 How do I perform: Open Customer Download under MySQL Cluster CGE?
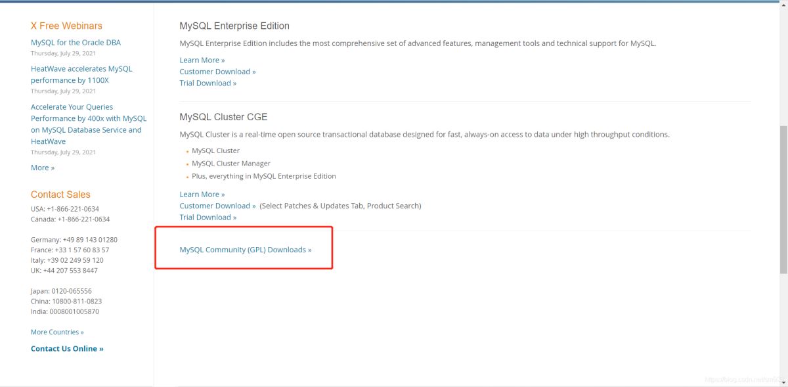tap(217, 206)
